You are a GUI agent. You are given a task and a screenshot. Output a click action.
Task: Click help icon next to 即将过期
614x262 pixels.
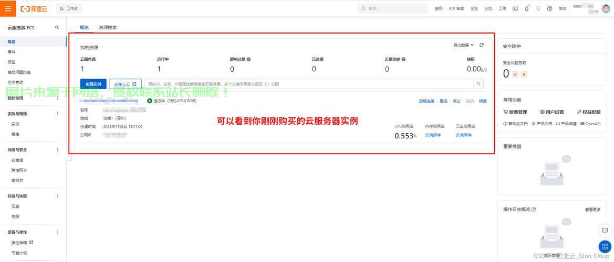(248, 59)
